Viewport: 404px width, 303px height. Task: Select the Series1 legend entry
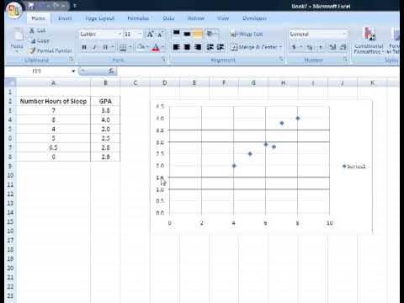pyautogui.click(x=354, y=167)
